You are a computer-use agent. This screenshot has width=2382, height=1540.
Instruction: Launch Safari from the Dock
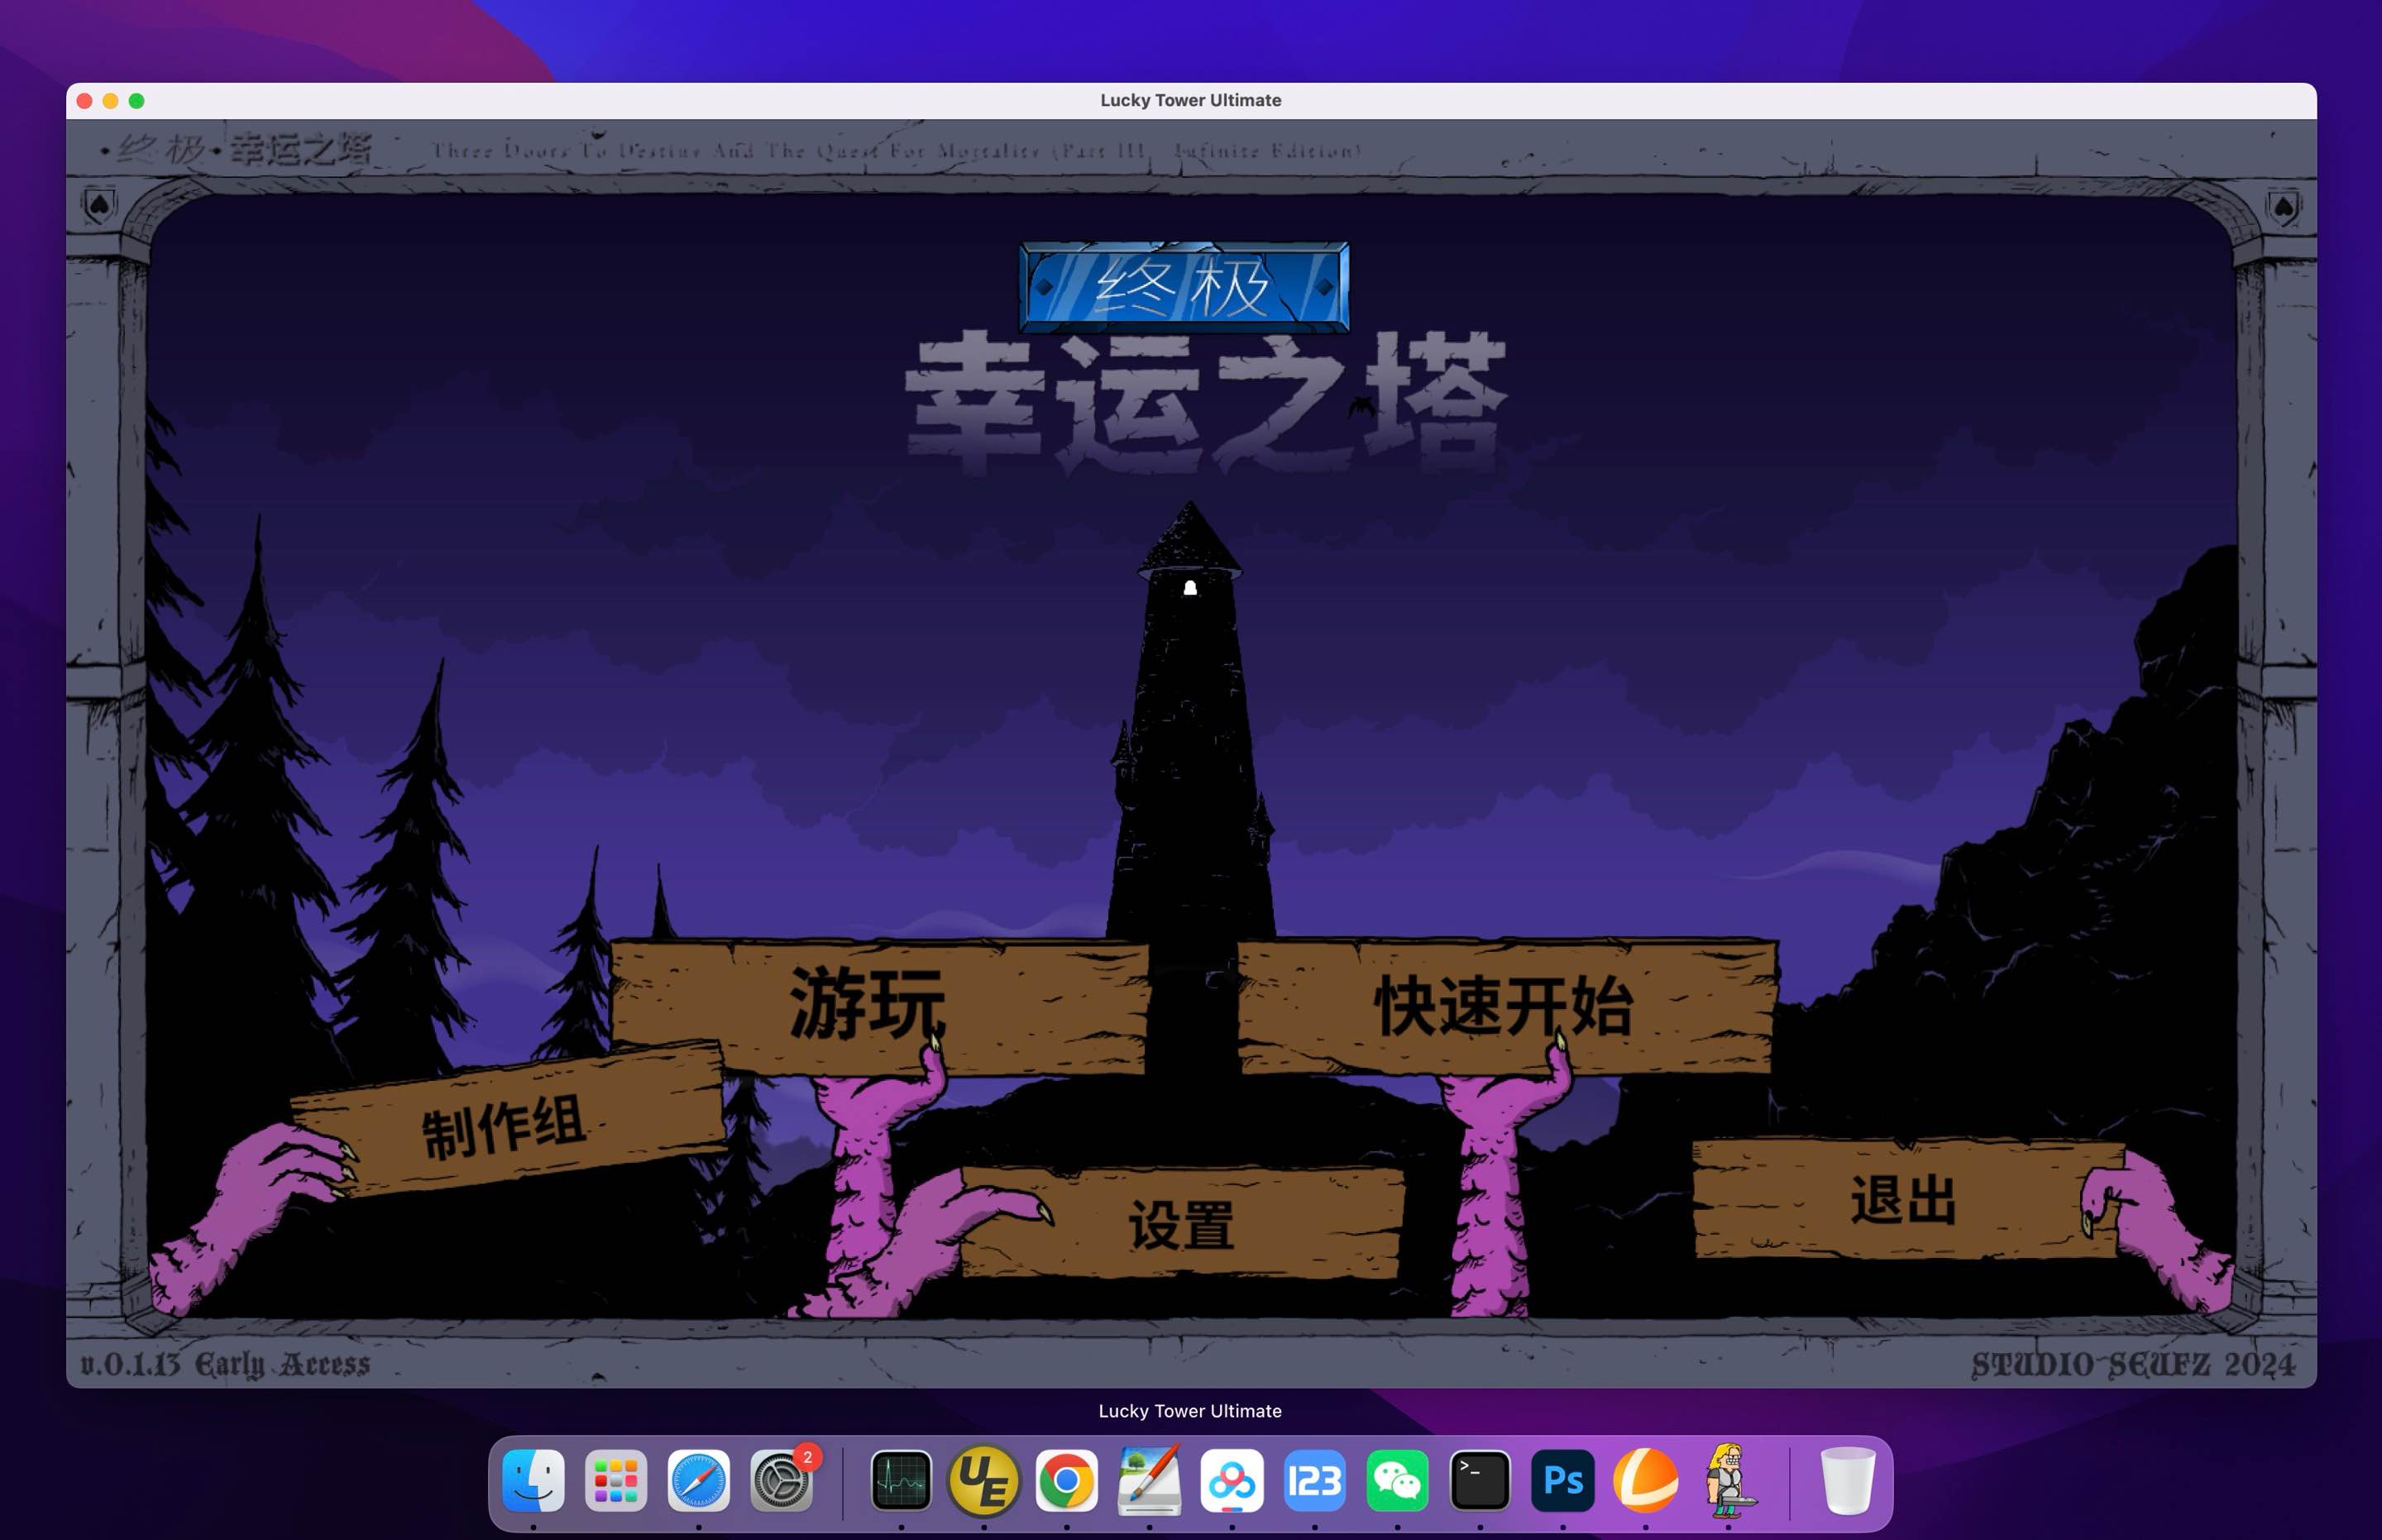tap(699, 1480)
